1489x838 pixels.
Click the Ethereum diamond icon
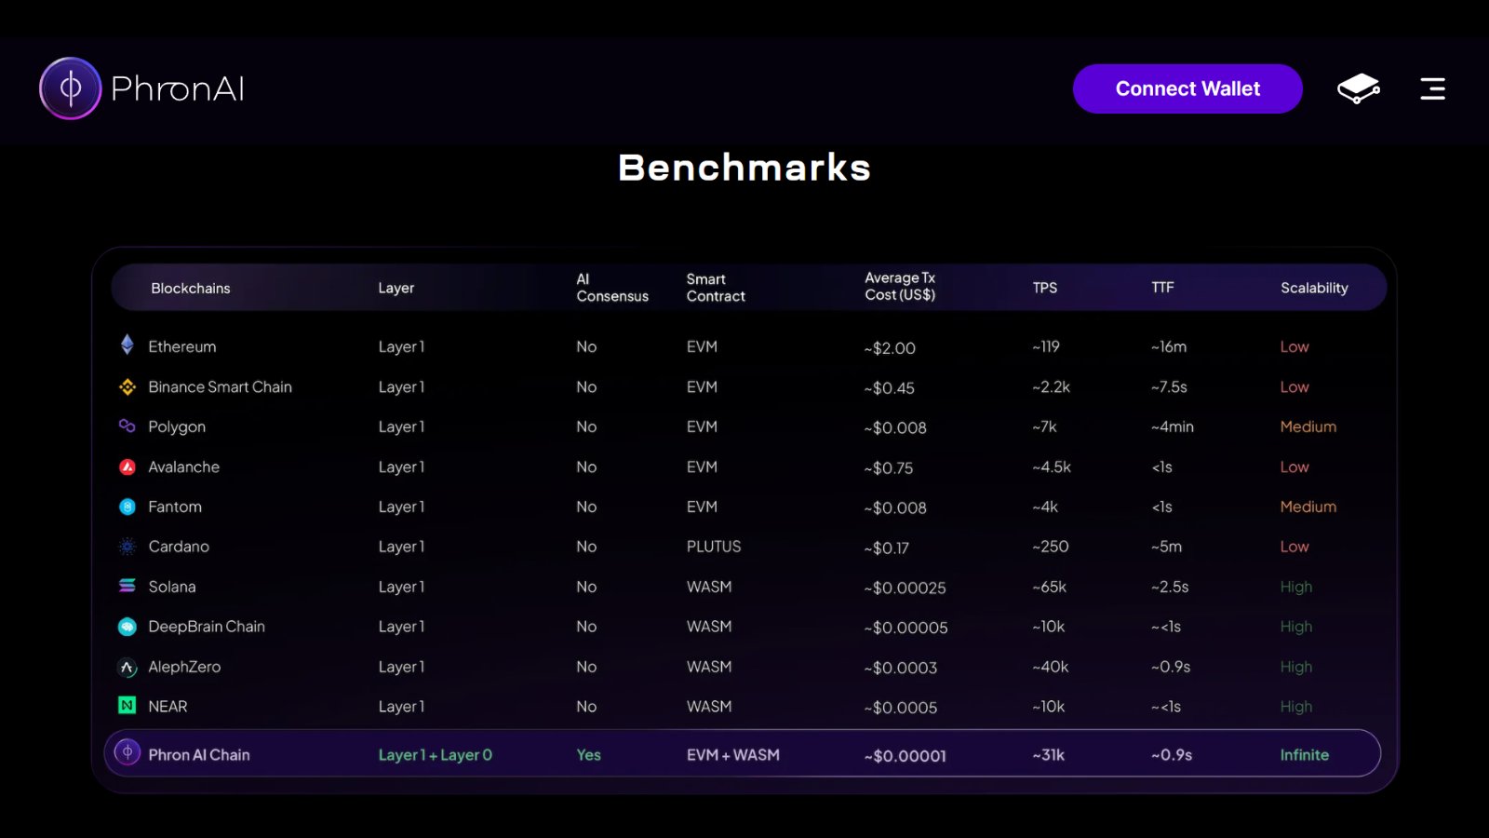click(127, 345)
